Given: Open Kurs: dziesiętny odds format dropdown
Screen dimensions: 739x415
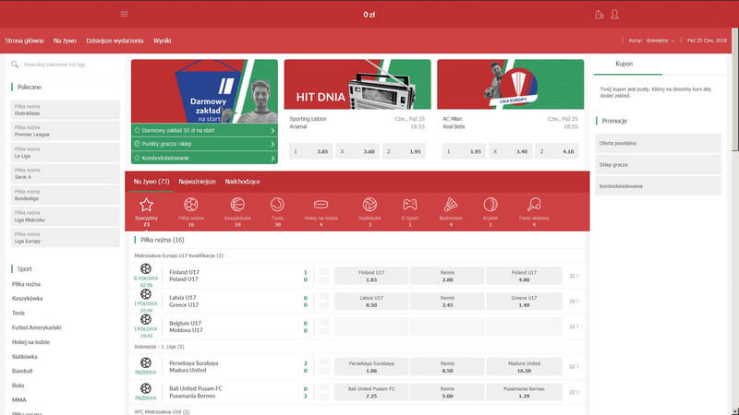Looking at the screenshot, I should click(652, 41).
